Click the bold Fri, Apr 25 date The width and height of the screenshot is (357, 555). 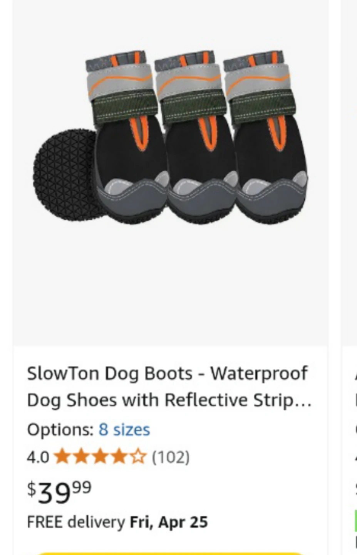tap(169, 522)
